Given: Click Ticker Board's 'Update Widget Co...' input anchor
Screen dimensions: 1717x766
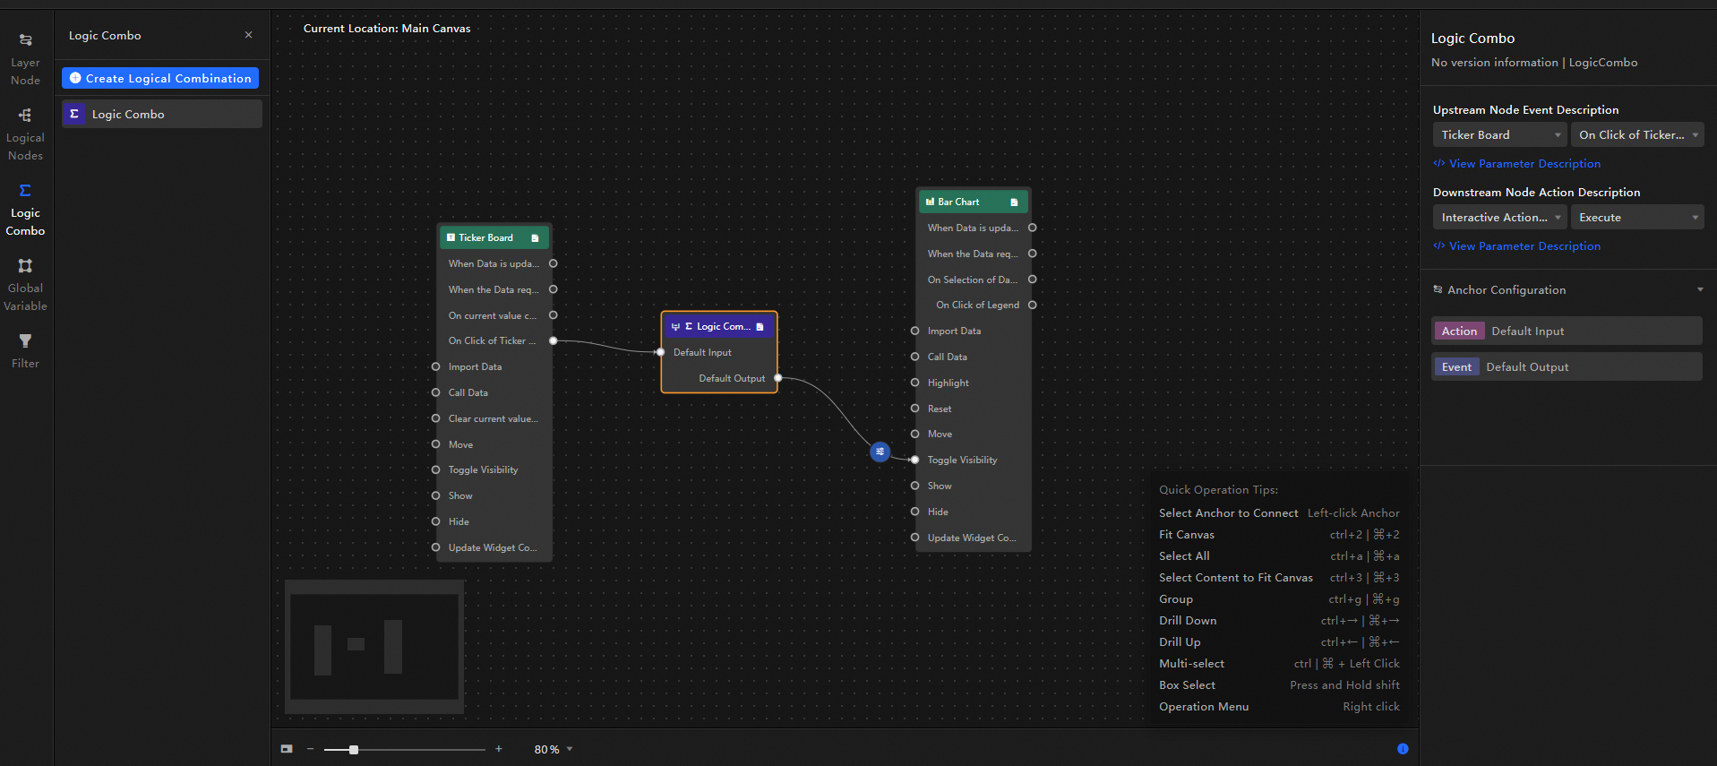Looking at the screenshot, I should [435, 547].
